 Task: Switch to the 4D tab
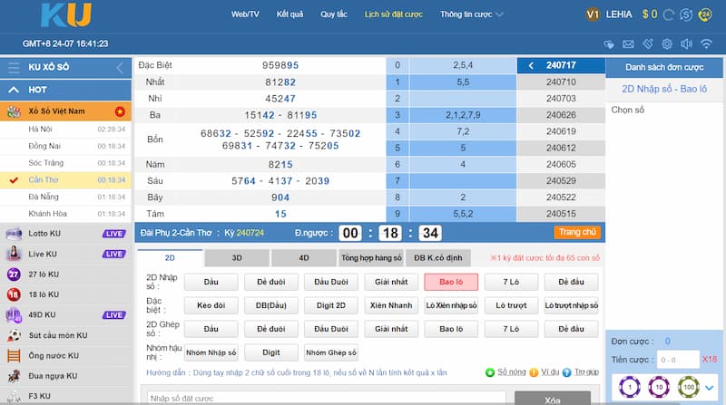(x=304, y=258)
